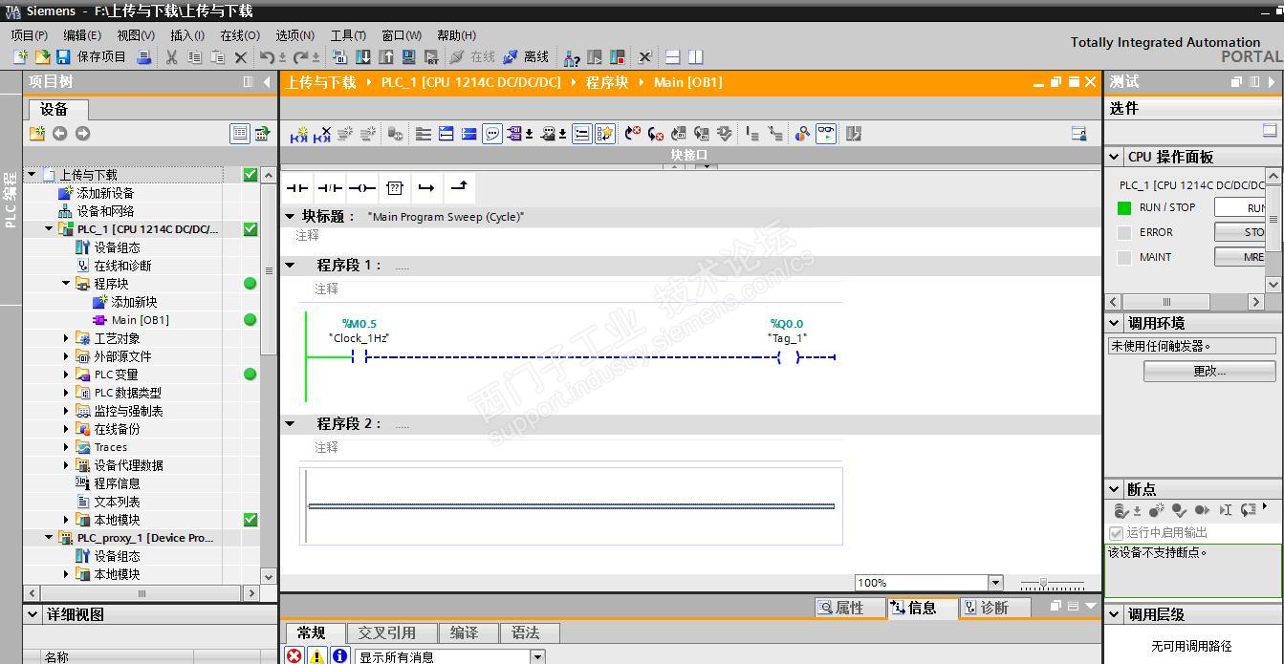Upload from device toolbar icon
Image resolution: width=1284 pixels, height=664 pixels.
point(386,57)
